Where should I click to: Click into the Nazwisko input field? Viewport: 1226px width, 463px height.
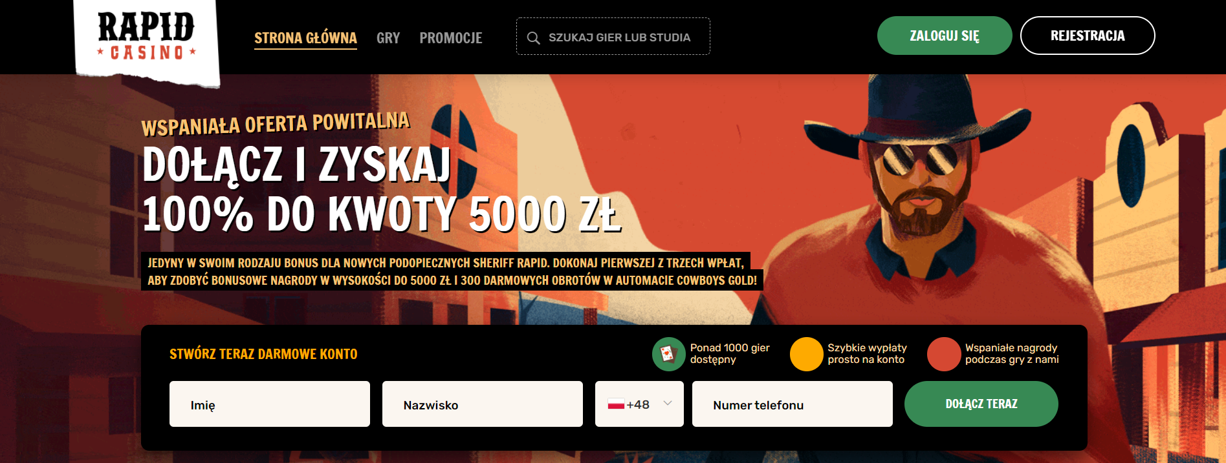pyautogui.click(x=483, y=404)
